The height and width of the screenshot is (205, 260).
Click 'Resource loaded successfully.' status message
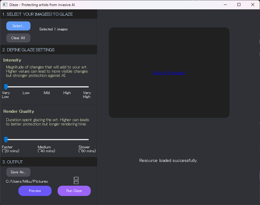(x=168, y=160)
